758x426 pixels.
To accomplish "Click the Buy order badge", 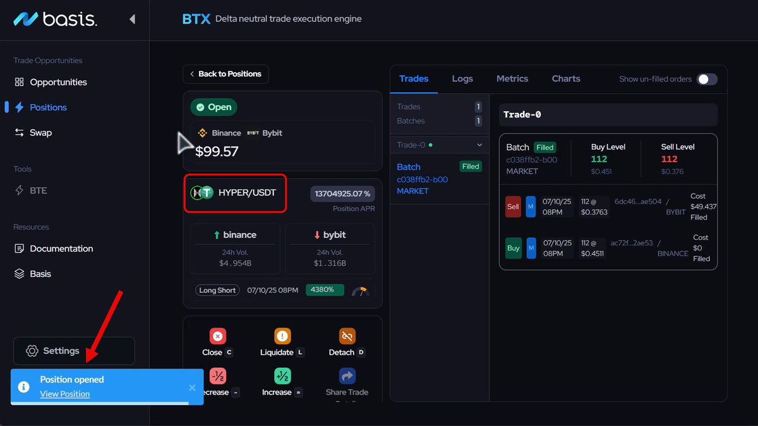I will click(514, 248).
